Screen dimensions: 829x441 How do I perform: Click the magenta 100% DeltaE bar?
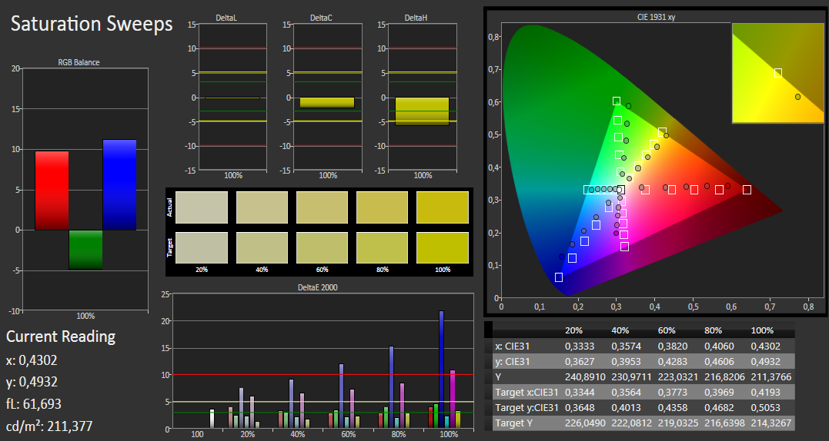coord(453,400)
